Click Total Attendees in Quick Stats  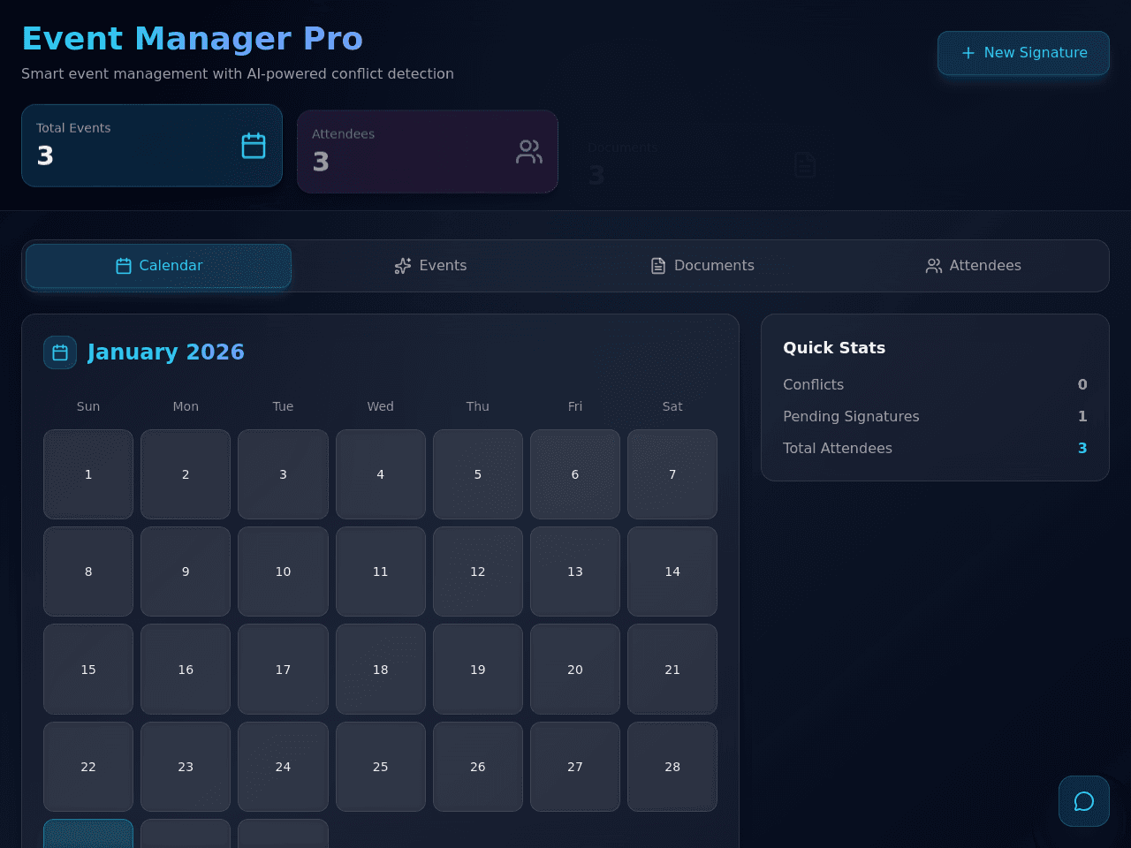[935, 449]
